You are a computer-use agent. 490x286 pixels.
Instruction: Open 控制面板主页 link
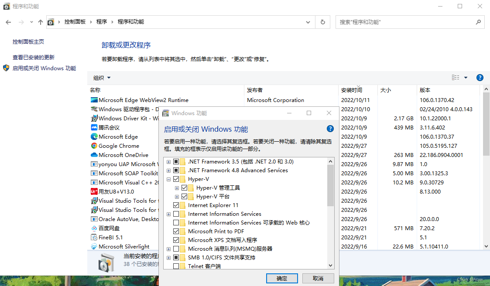[x=28, y=42]
